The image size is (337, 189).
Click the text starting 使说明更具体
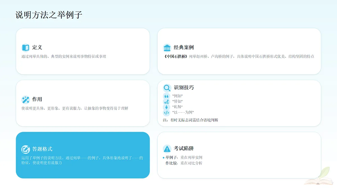coord(75,108)
